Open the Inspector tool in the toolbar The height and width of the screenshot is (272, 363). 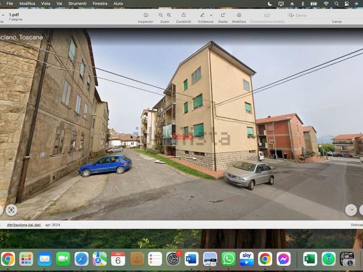coord(146,15)
